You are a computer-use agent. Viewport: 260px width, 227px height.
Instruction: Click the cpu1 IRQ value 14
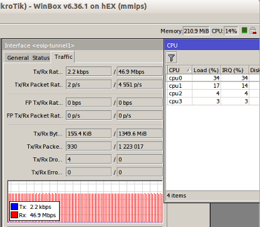(x=244, y=86)
